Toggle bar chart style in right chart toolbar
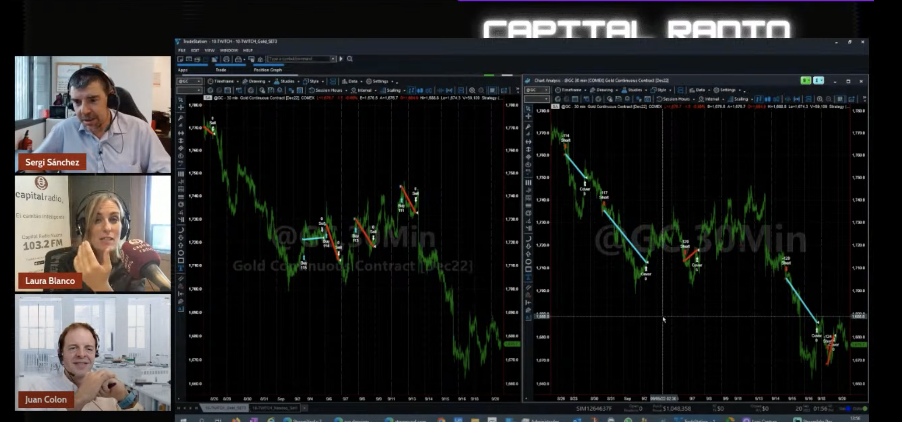Image resolution: width=902 pixels, height=422 pixels. tap(759, 99)
